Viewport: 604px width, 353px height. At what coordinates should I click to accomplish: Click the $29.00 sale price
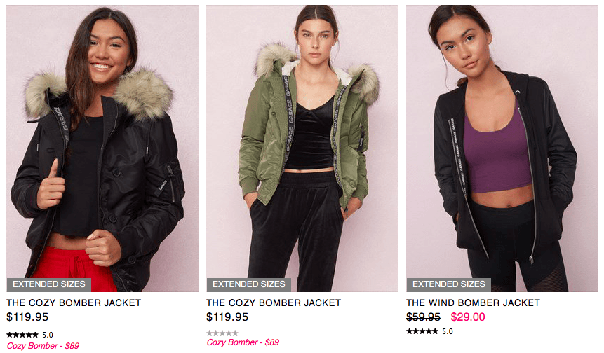click(468, 317)
